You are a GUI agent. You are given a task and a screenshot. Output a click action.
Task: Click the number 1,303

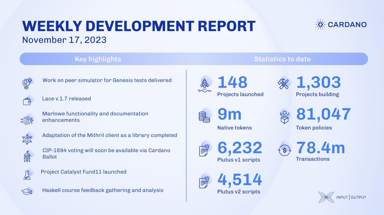click(319, 82)
